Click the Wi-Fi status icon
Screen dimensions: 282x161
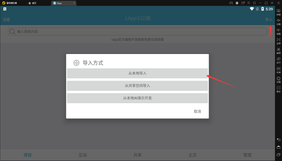(x=252, y=9)
